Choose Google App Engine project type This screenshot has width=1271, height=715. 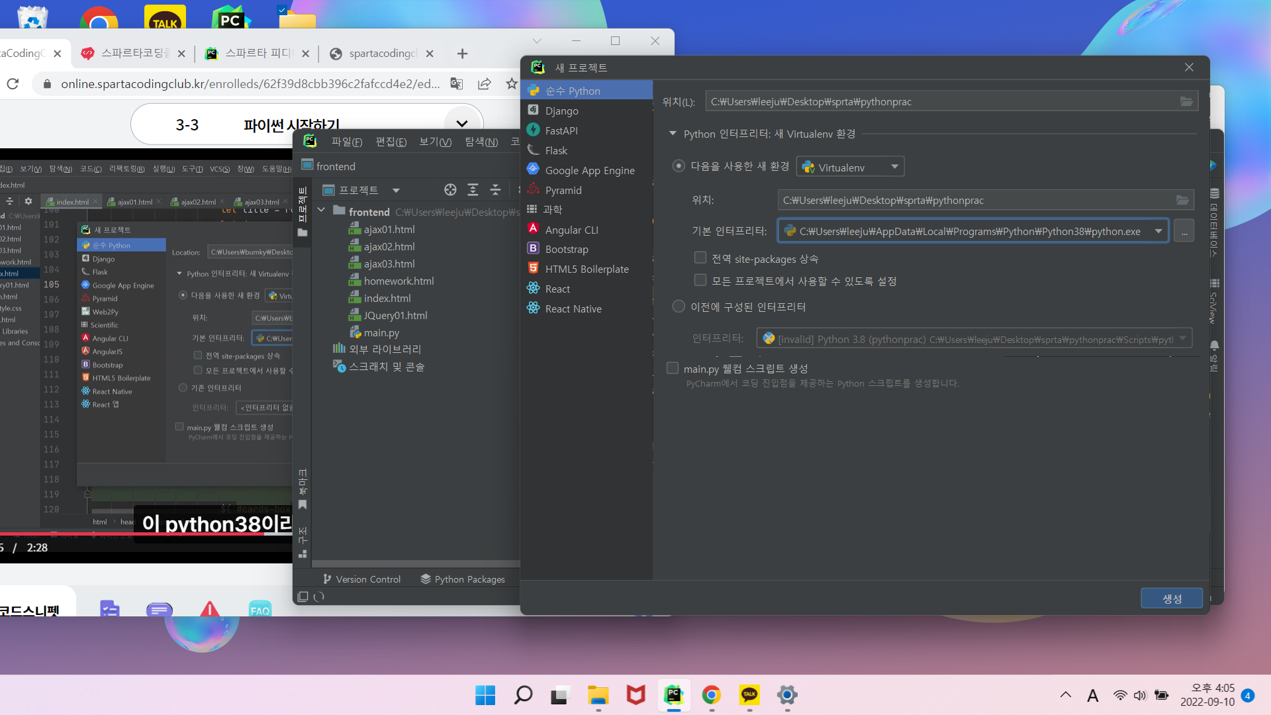589,170
